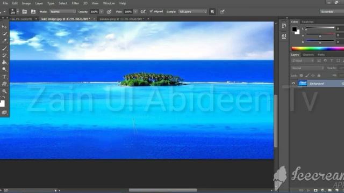Open the Clone Source panel icon
The width and height of the screenshot is (344, 193).
click(x=33, y=12)
